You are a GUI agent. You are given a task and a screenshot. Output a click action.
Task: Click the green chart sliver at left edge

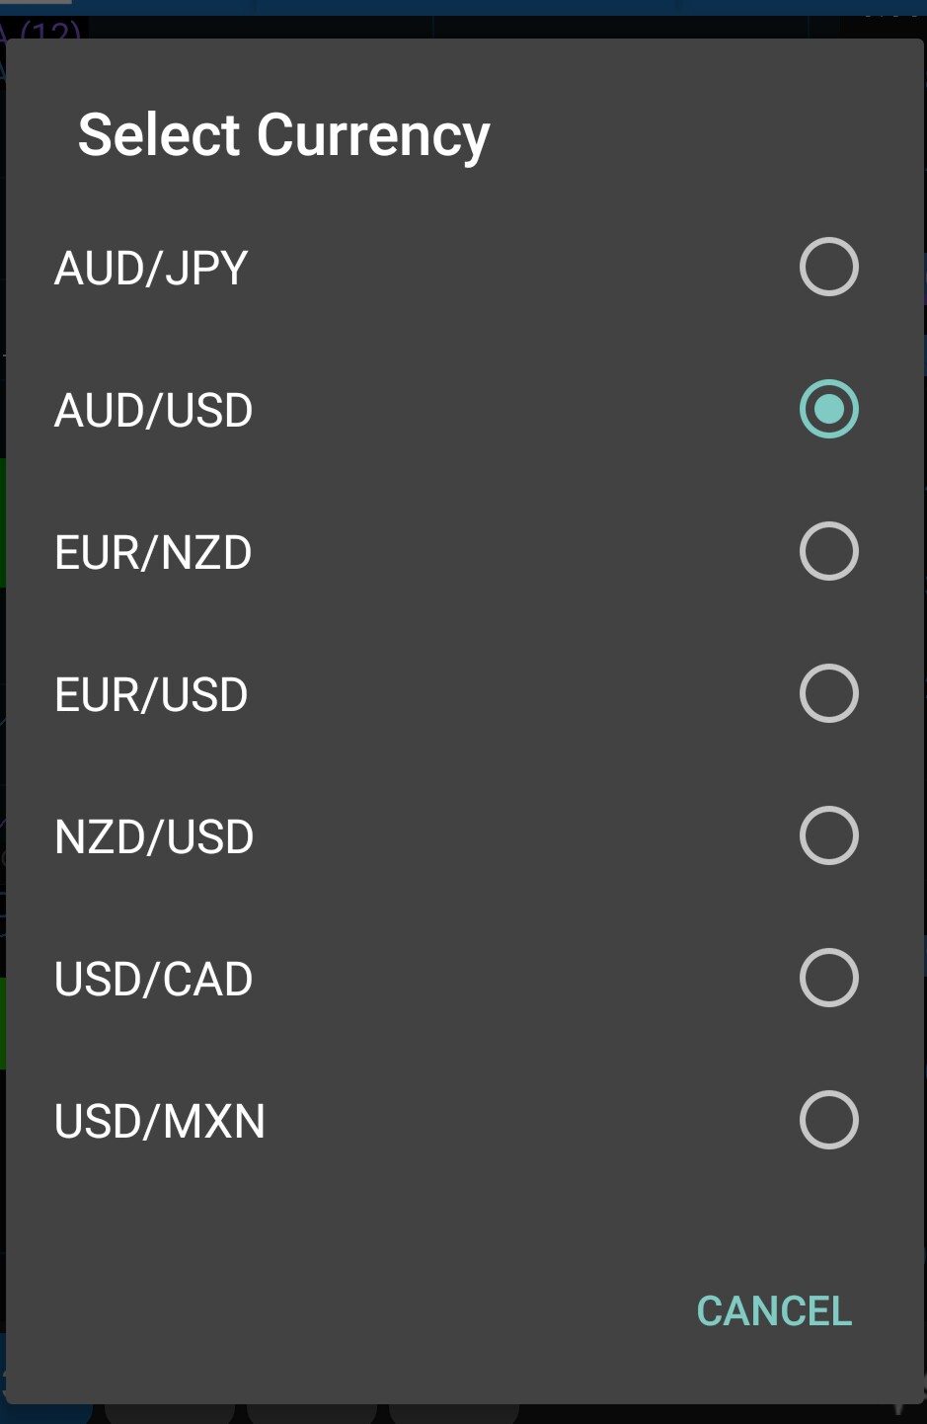(2, 523)
